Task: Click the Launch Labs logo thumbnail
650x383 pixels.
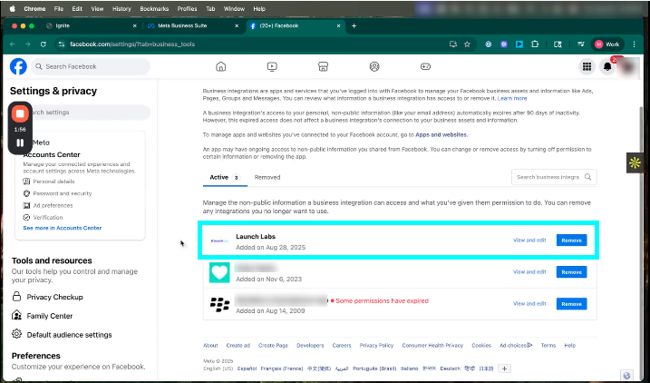Action: coord(219,241)
